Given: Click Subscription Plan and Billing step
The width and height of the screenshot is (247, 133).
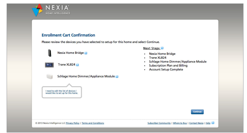Looking at the screenshot, I should click(168, 66).
